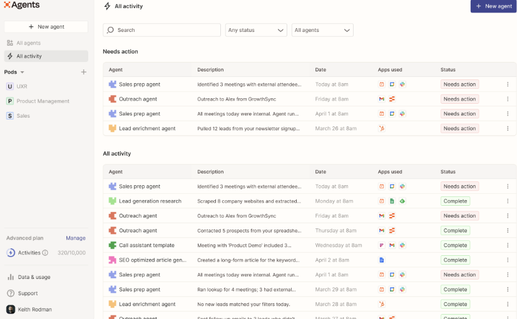The width and height of the screenshot is (517, 319).
Task: Open row menu for March 26 Lead enrichment agent
Action: pos(508,128)
